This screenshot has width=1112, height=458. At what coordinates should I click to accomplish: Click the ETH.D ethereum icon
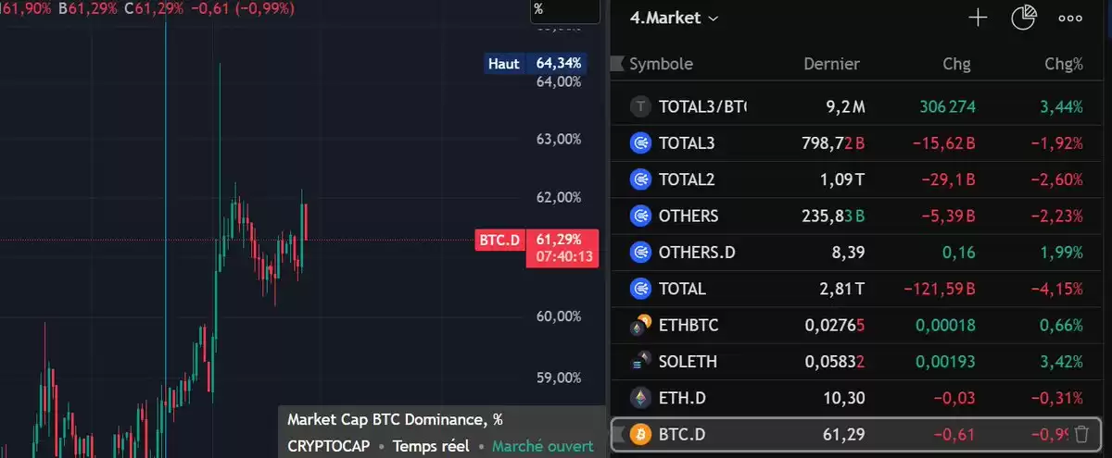pyautogui.click(x=640, y=398)
